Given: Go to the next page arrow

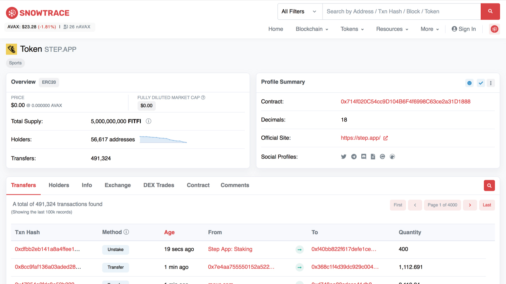Looking at the screenshot, I should point(470,205).
